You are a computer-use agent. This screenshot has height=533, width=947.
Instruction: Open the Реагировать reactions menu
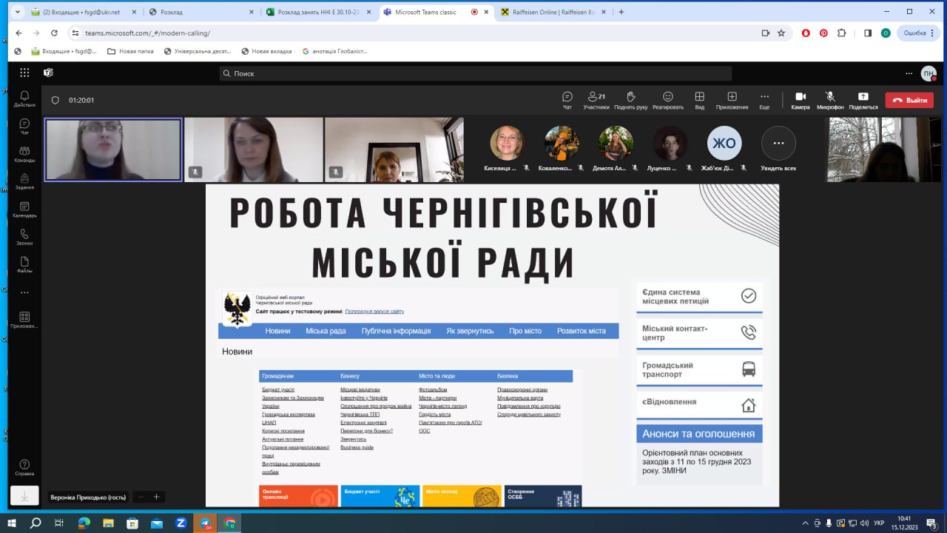coord(667,100)
